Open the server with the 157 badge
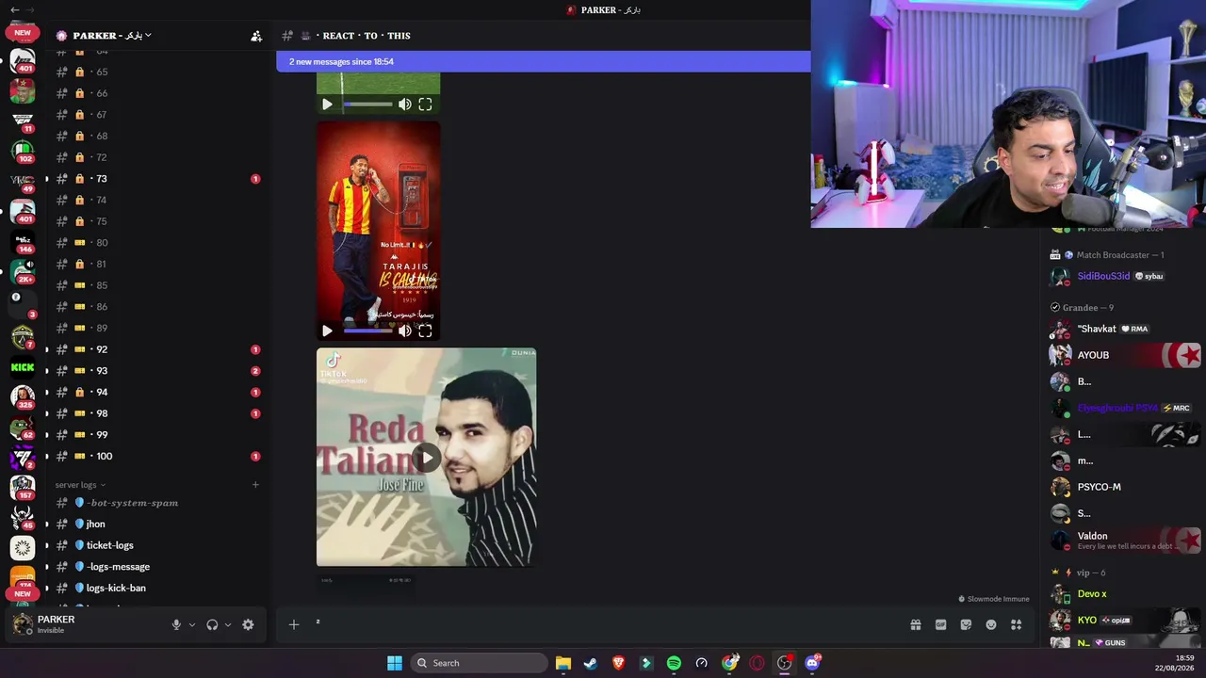The height and width of the screenshot is (678, 1206). coord(23,487)
